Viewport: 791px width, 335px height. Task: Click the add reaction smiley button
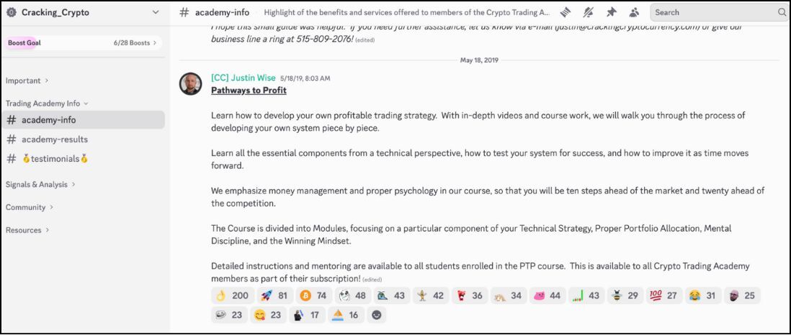[x=376, y=316]
